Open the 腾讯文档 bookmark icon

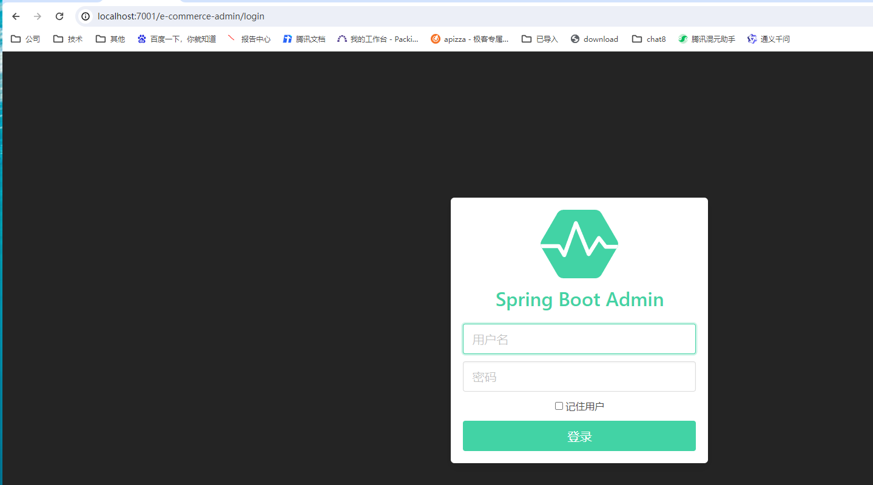pos(287,38)
